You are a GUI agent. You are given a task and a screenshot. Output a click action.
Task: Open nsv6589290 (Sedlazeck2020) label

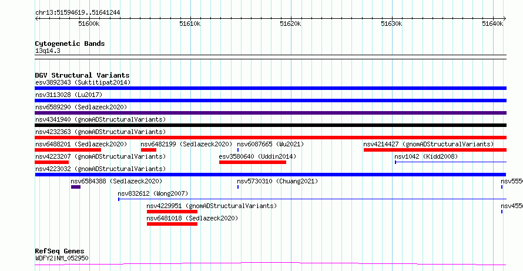(x=81, y=107)
